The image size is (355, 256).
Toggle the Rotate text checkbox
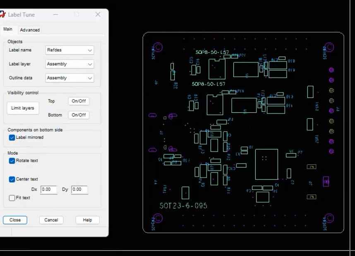[x=12, y=161]
